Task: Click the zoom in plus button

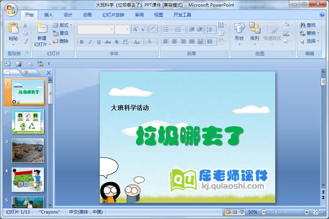Action: [x=307, y=212]
